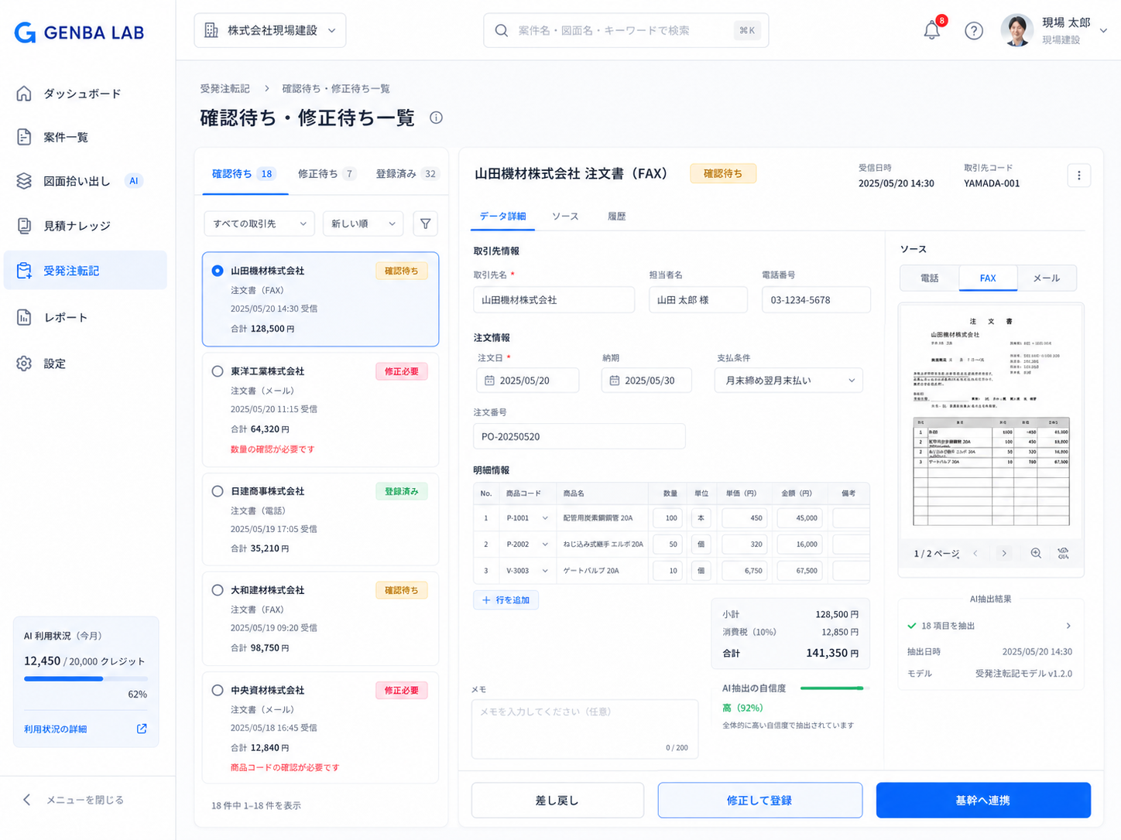Select radio for 大和建材株式会社

click(218, 590)
